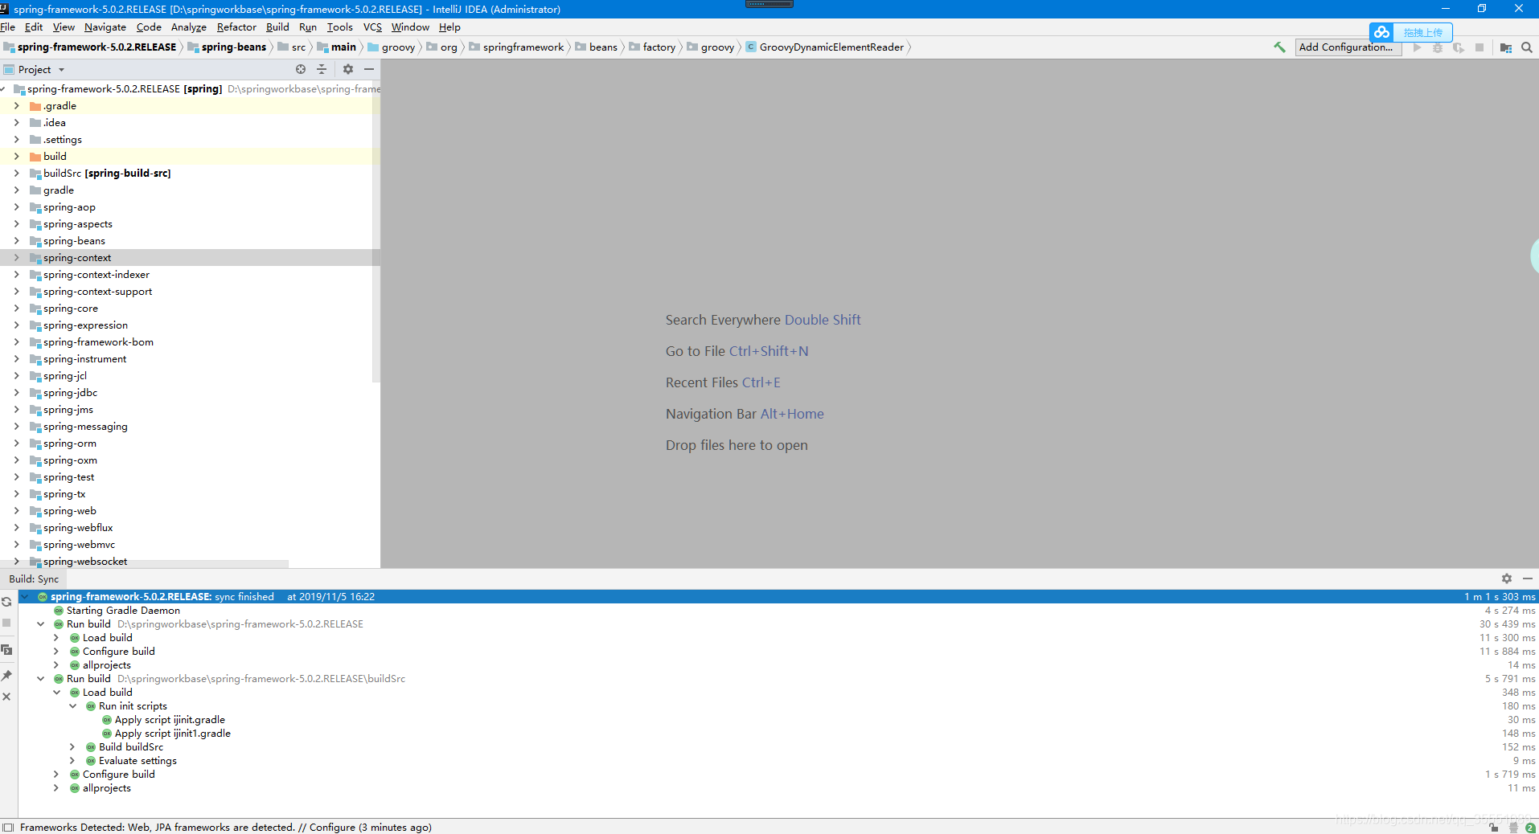Viewport: 1539px width, 834px height.
Task: Click the Hector inspector icon in status bar
Action: pyautogui.click(x=1513, y=828)
